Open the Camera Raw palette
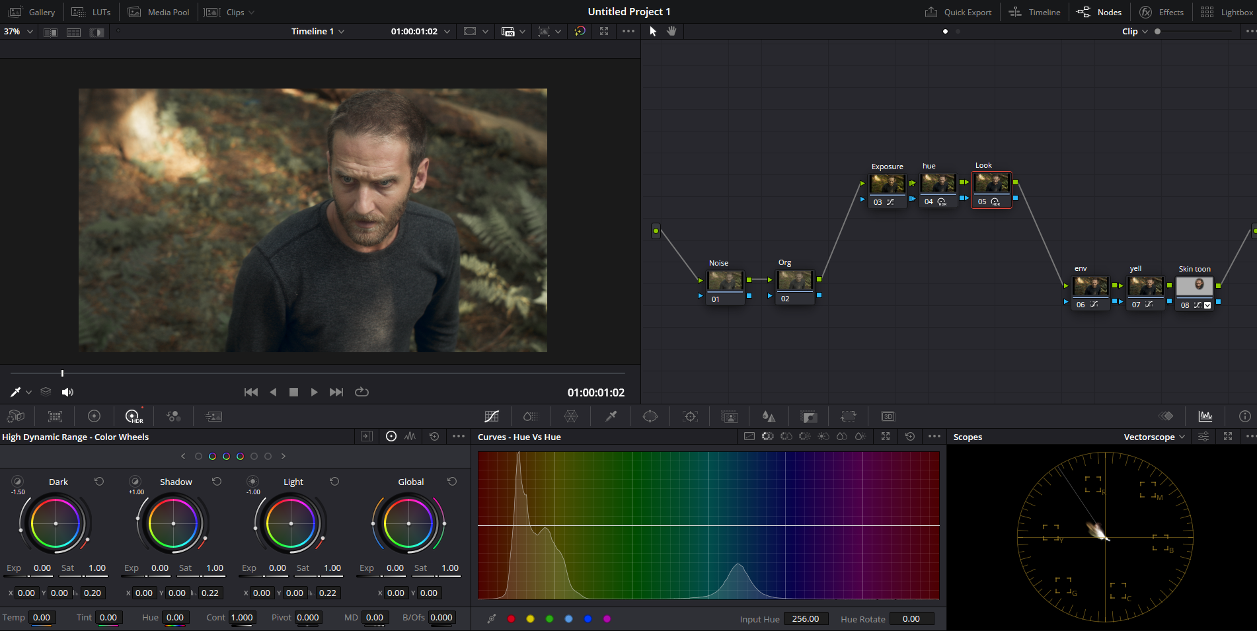This screenshot has width=1257, height=631. (16, 416)
